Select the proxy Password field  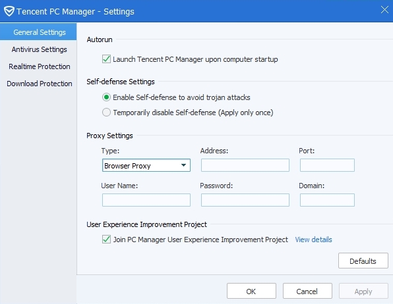245,200
